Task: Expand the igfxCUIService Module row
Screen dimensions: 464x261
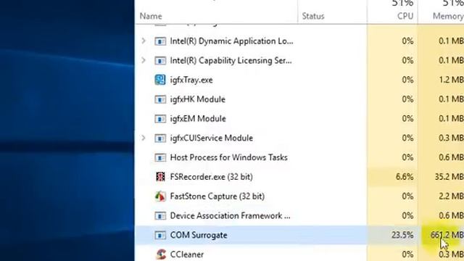Action: (144, 138)
